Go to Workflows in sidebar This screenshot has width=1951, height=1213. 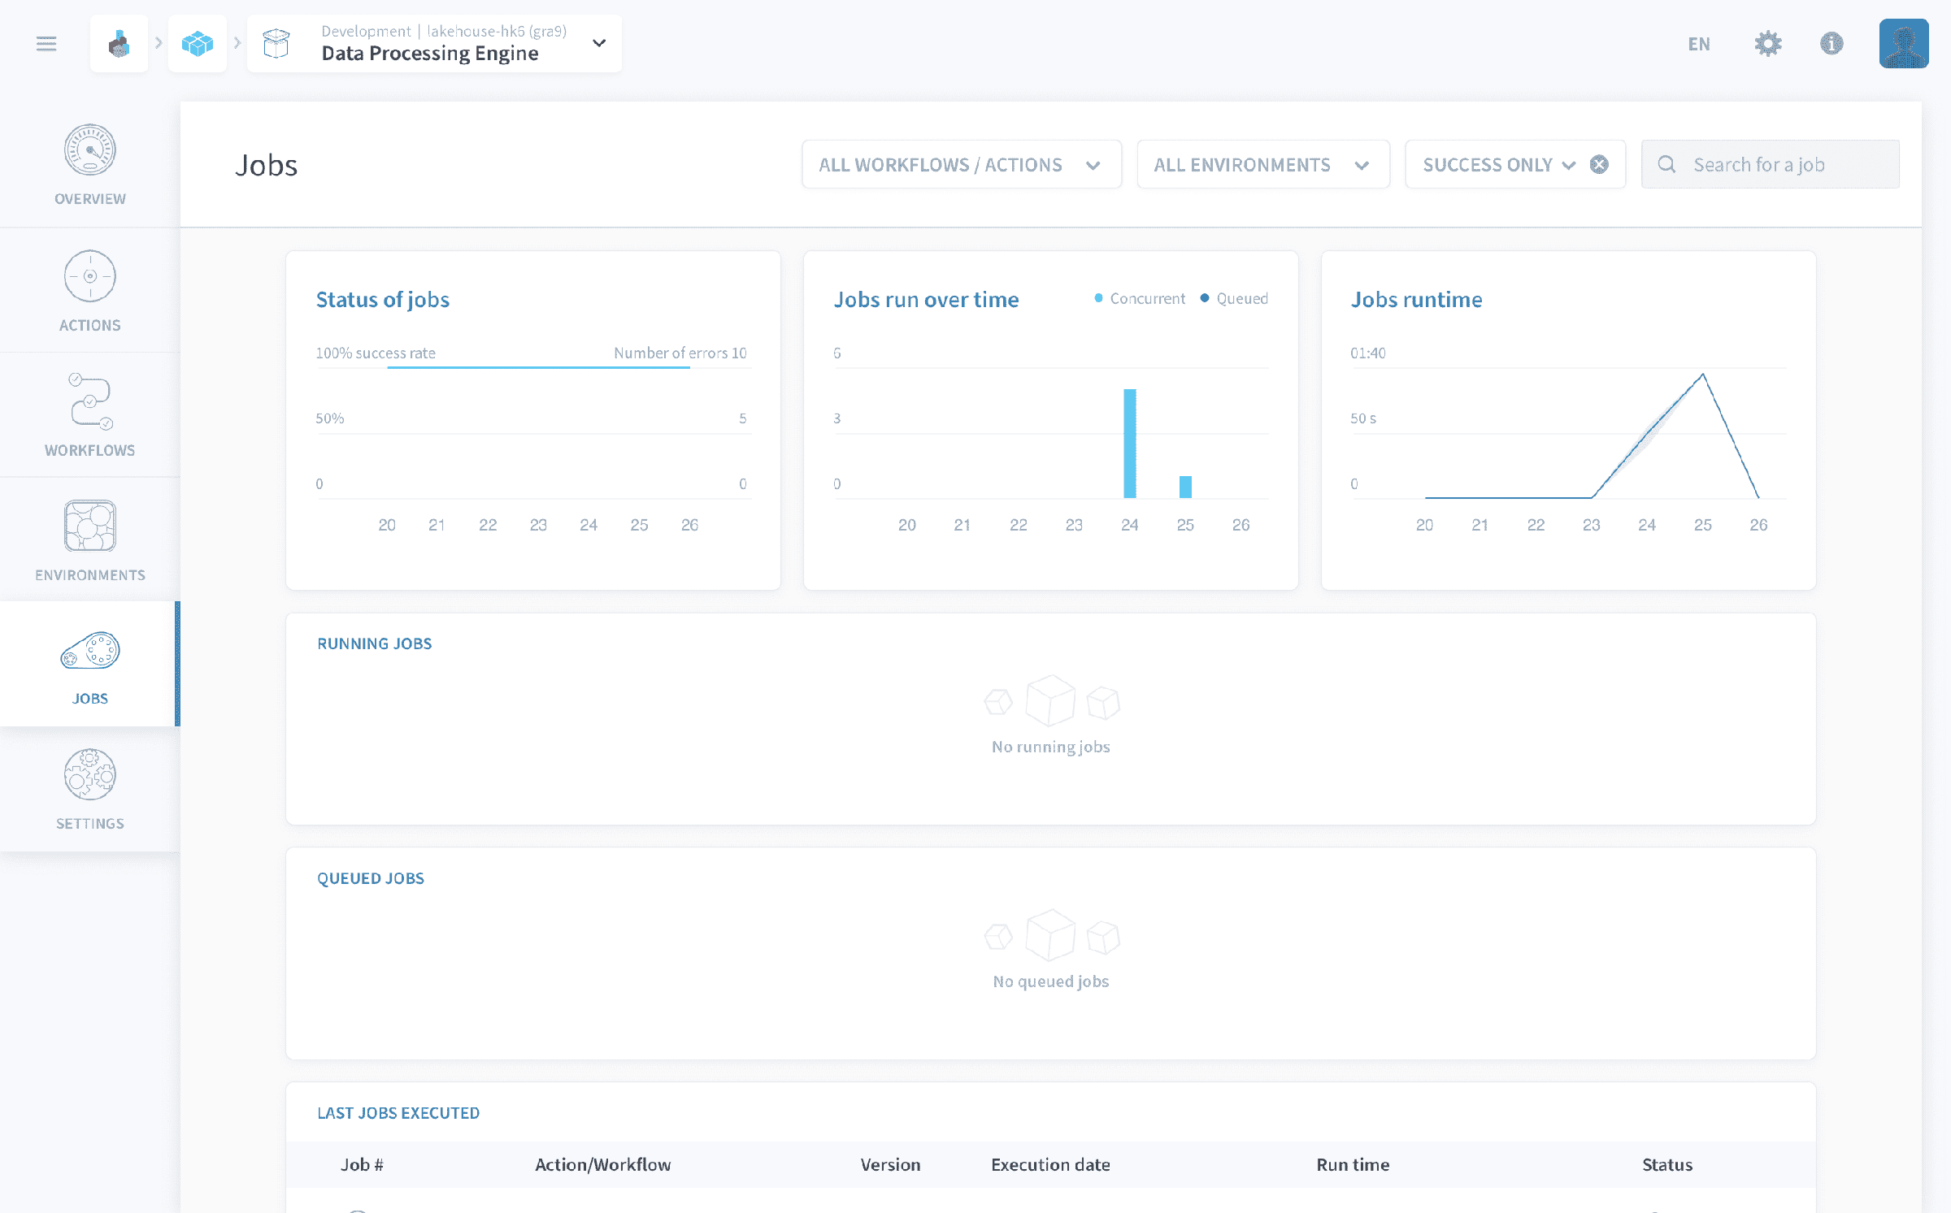90,415
